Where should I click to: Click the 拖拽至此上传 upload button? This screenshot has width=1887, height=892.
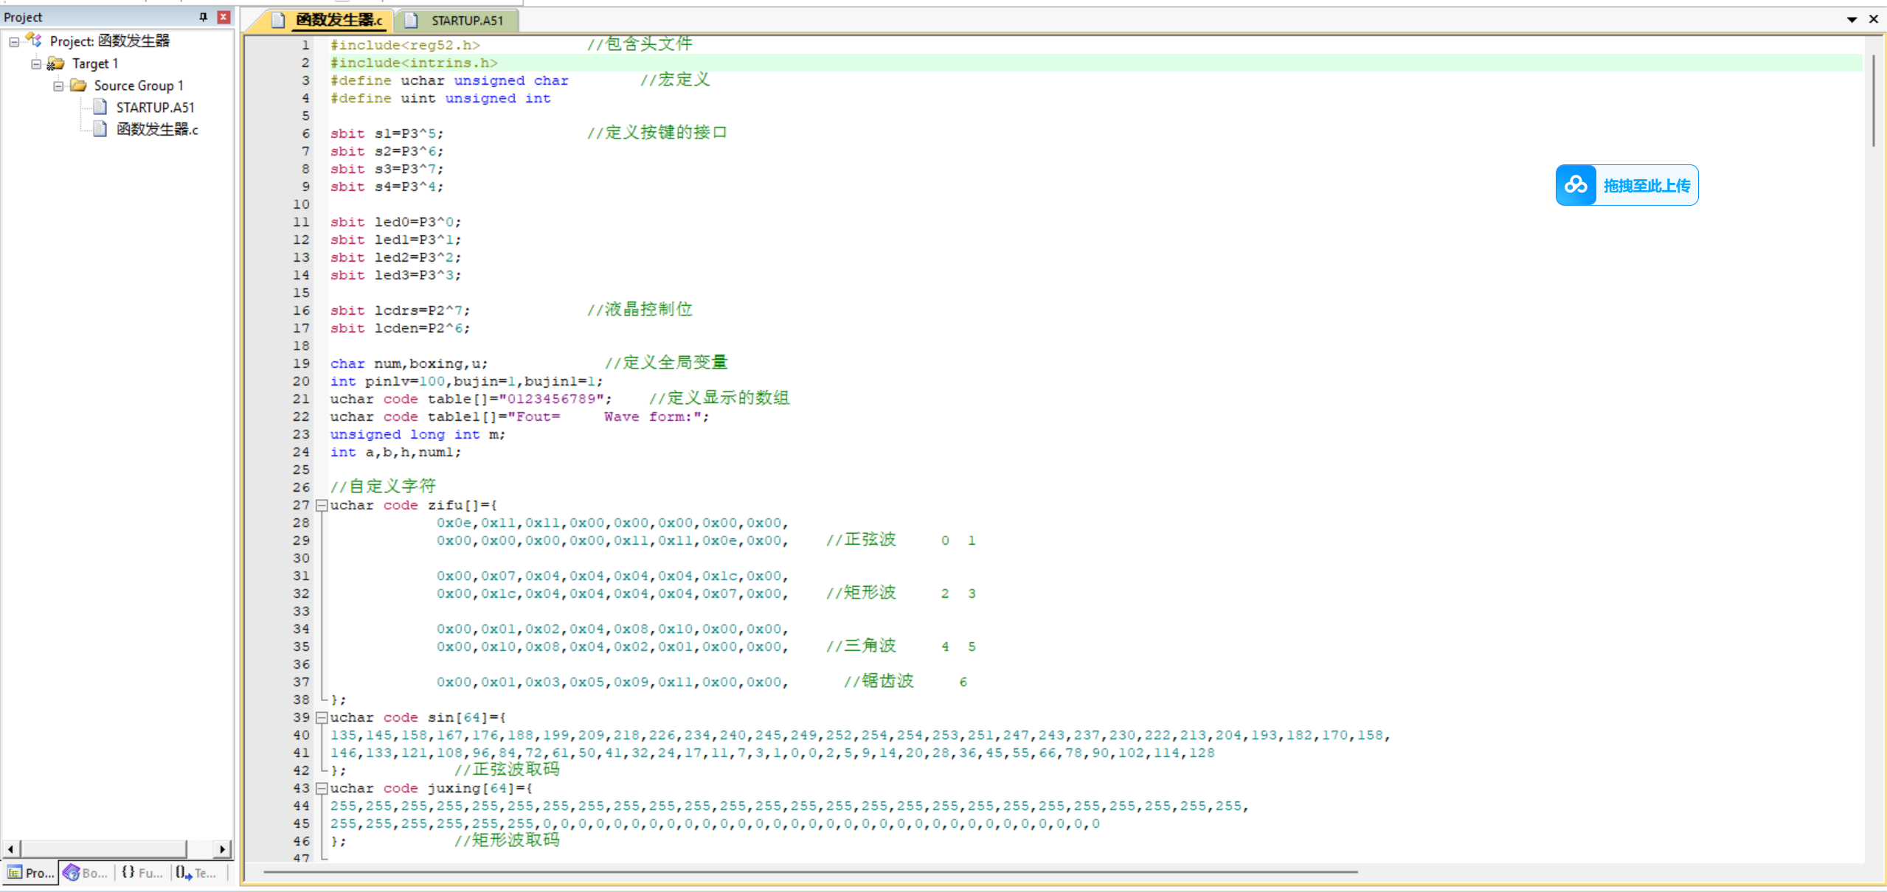[1646, 186]
